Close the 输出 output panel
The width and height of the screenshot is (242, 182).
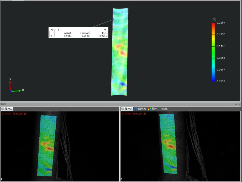click(239, 104)
